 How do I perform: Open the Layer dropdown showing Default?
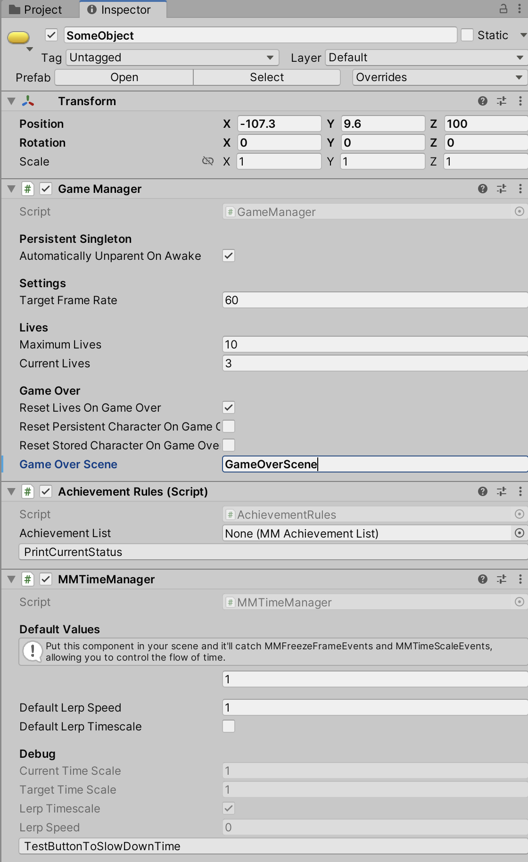coord(426,58)
